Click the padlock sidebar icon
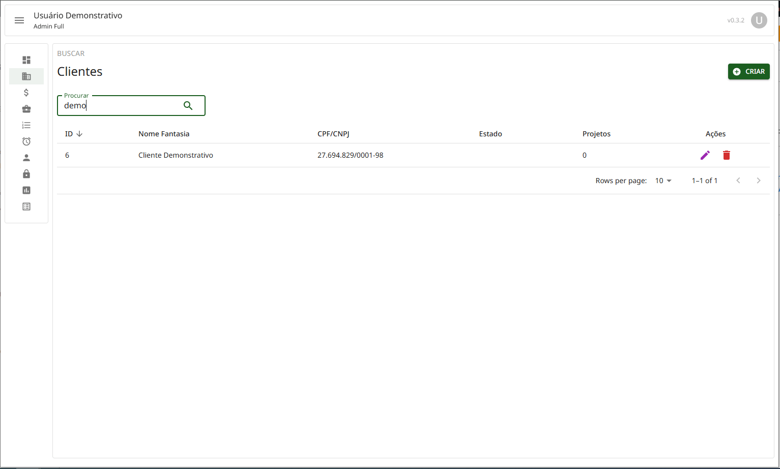 [26, 174]
